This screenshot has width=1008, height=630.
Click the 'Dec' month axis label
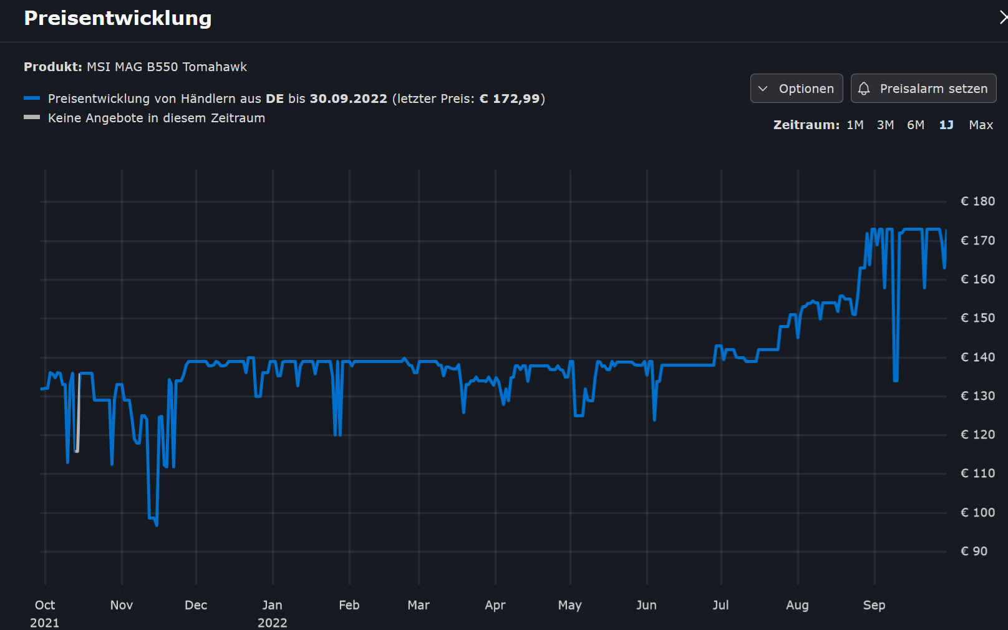point(196,605)
